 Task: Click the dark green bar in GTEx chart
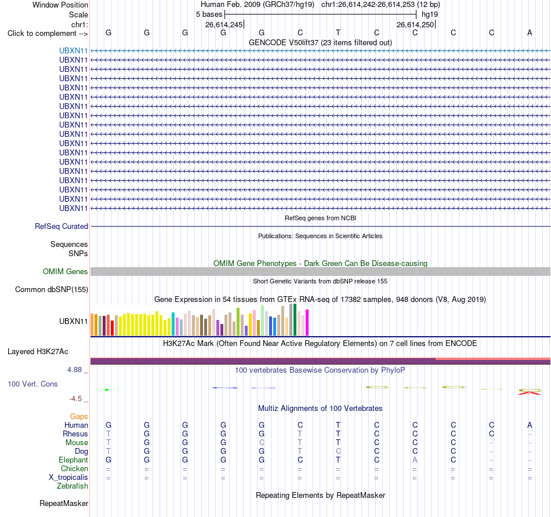point(295,319)
